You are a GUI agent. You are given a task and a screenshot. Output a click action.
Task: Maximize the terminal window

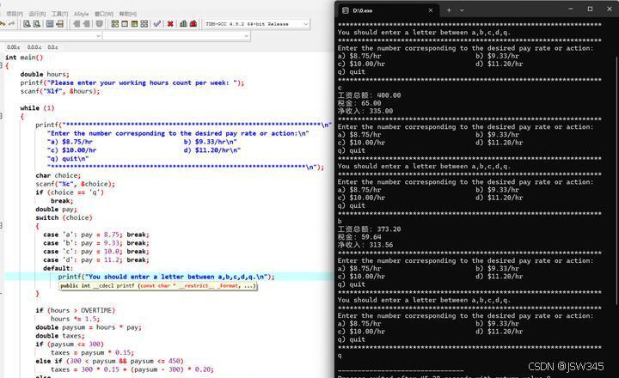pyautogui.click(x=590, y=9)
